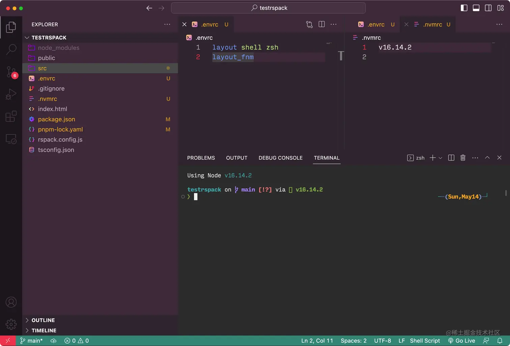510x346 pixels.
Task: Open the Explorer view in activity bar
Action: tap(11, 27)
